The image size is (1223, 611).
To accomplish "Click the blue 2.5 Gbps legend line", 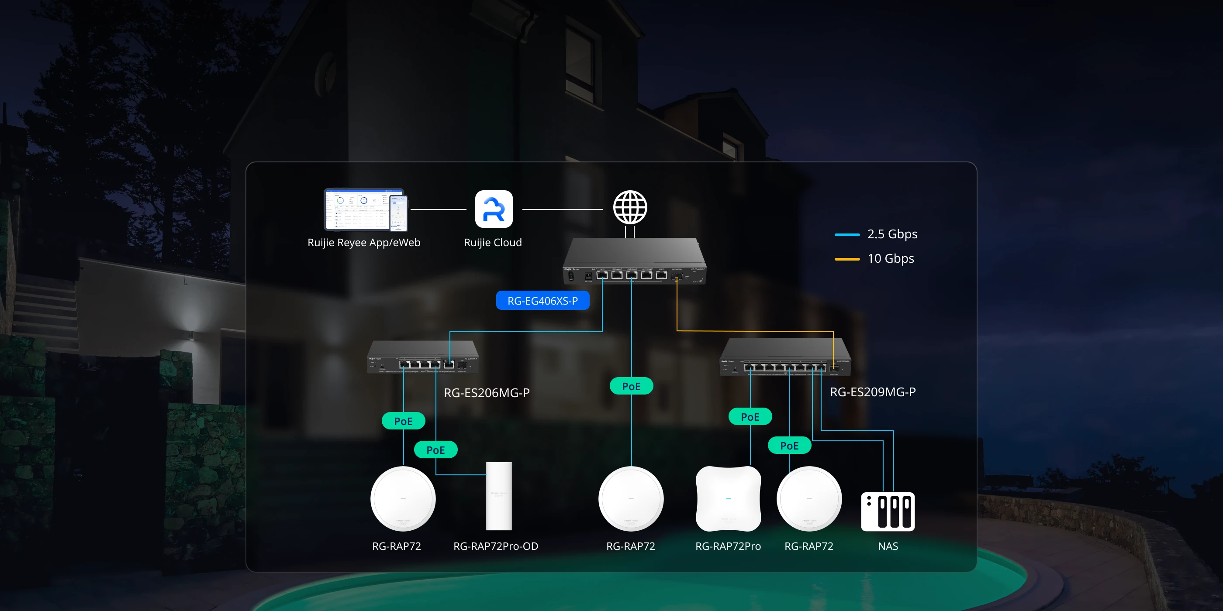I will (847, 235).
